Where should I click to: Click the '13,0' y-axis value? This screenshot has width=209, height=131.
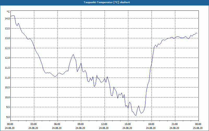(7, 38)
